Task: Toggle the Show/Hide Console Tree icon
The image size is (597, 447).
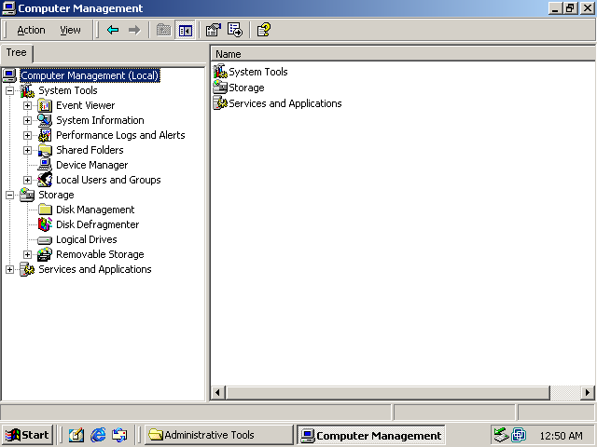Action: (186, 30)
